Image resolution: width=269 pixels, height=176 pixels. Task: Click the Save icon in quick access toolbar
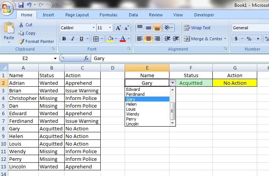click(21, 5)
